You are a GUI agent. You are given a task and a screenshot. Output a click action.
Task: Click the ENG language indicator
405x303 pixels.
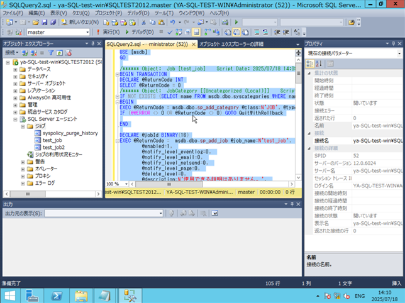coord(360,296)
